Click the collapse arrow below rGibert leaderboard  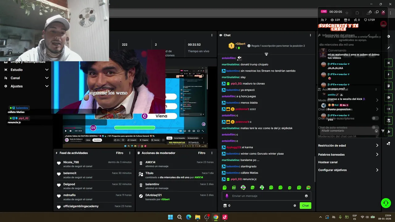[x=266, y=54]
